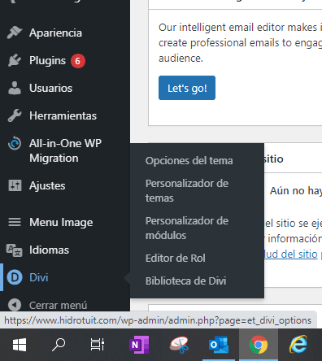
Task: Click the Menu Image hamburger icon
Action: 15,222
